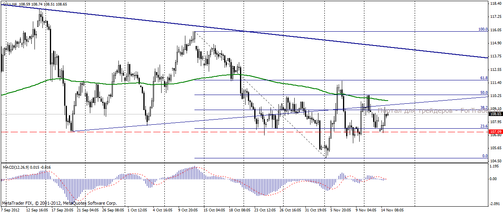Viewport: 503px width, 213px height.
Task: Click the 1 Oct 12:05 time label
Action: 138,209
